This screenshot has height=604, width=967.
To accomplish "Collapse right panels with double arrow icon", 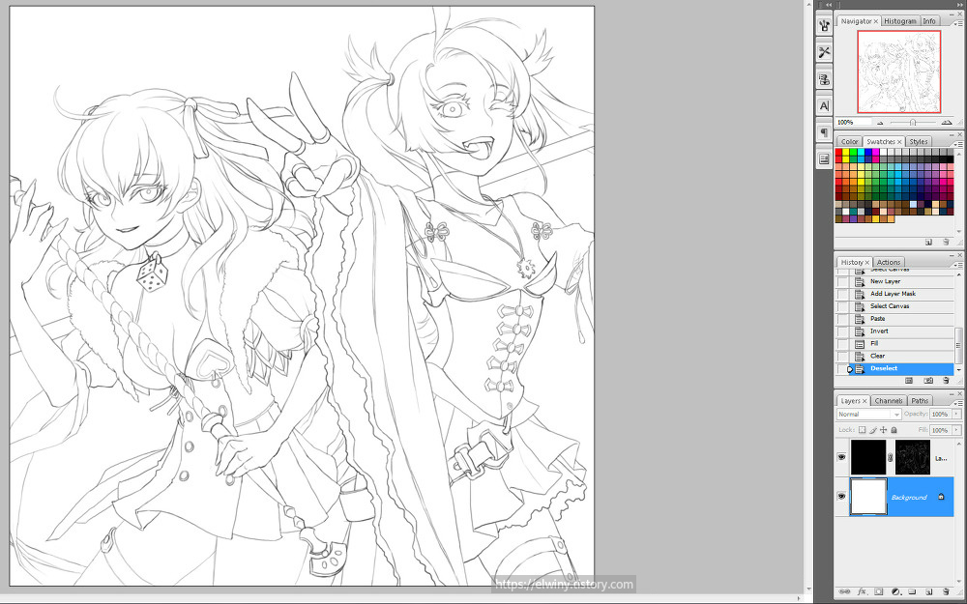I will [959, 4].
